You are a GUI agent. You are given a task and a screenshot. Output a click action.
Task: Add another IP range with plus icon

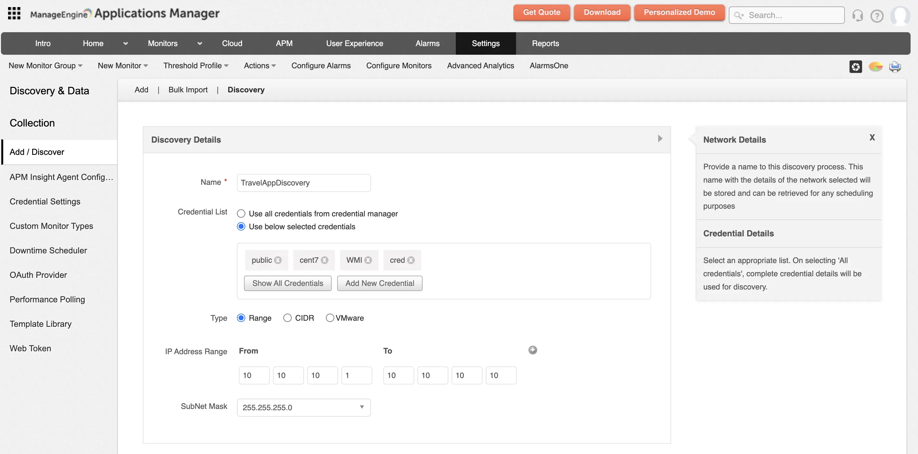533,350
